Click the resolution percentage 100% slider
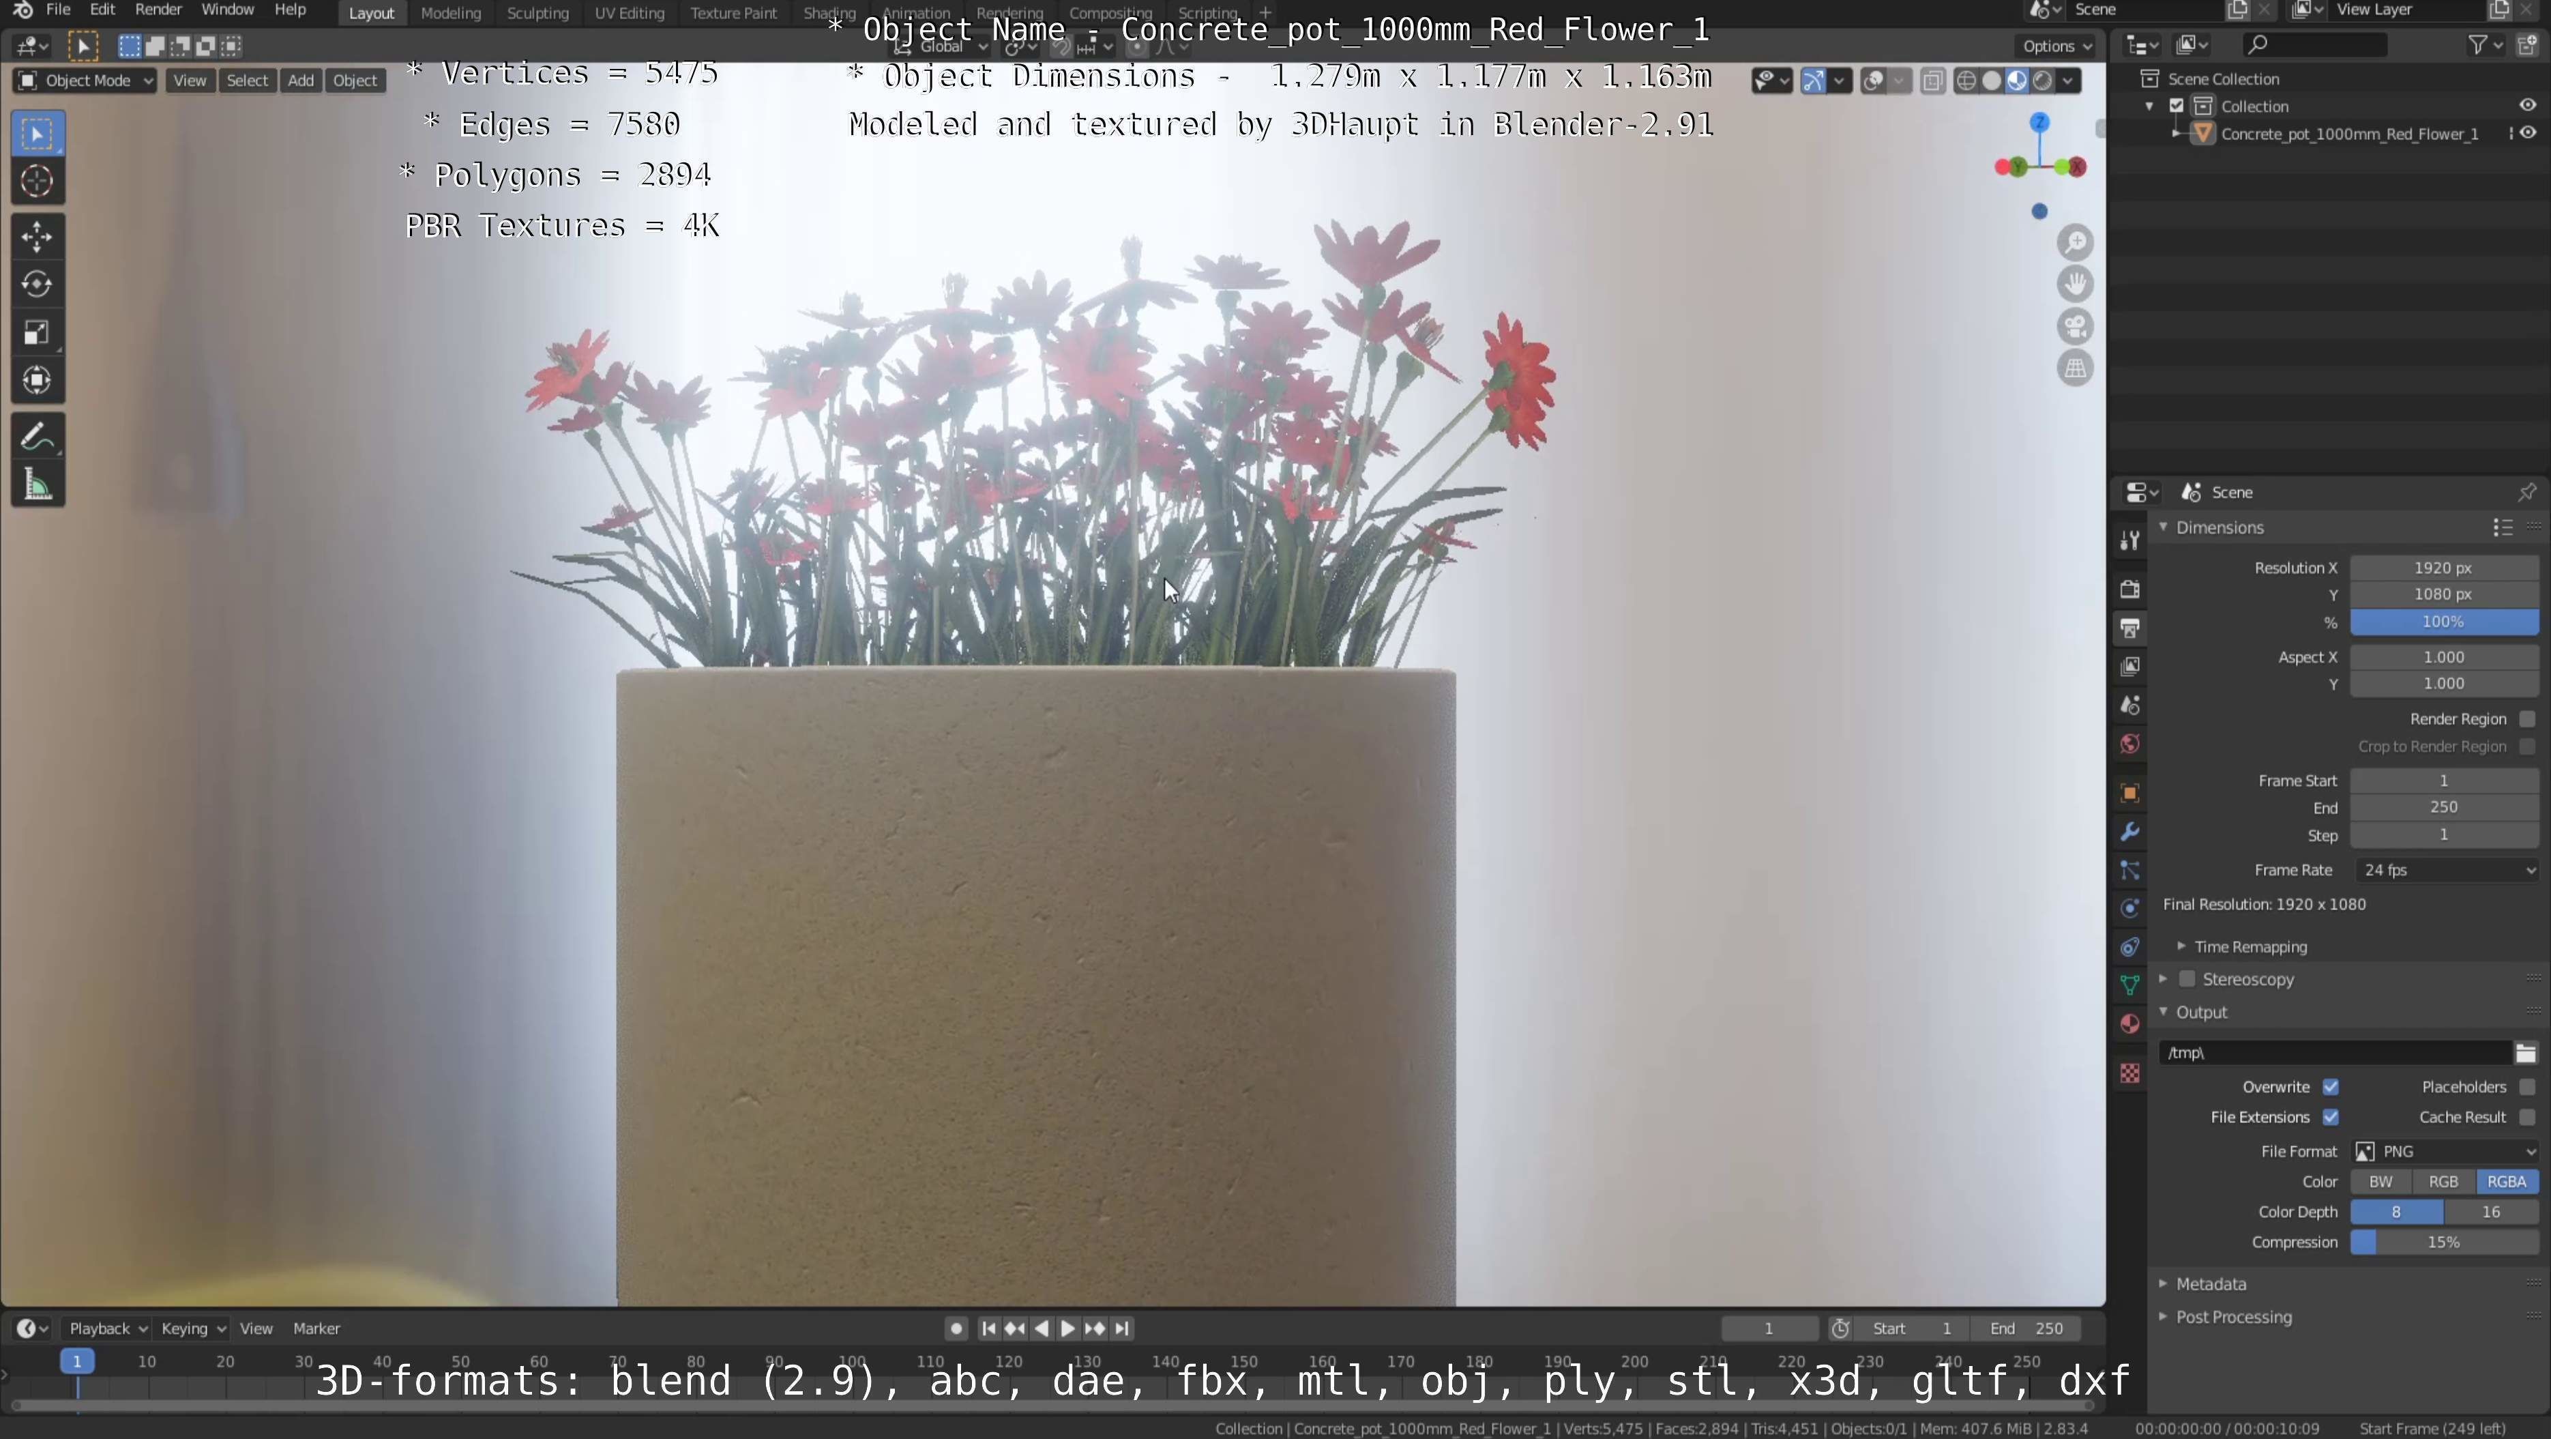This screenshot has height=1439, width=2551. [x=2445, y=622]
